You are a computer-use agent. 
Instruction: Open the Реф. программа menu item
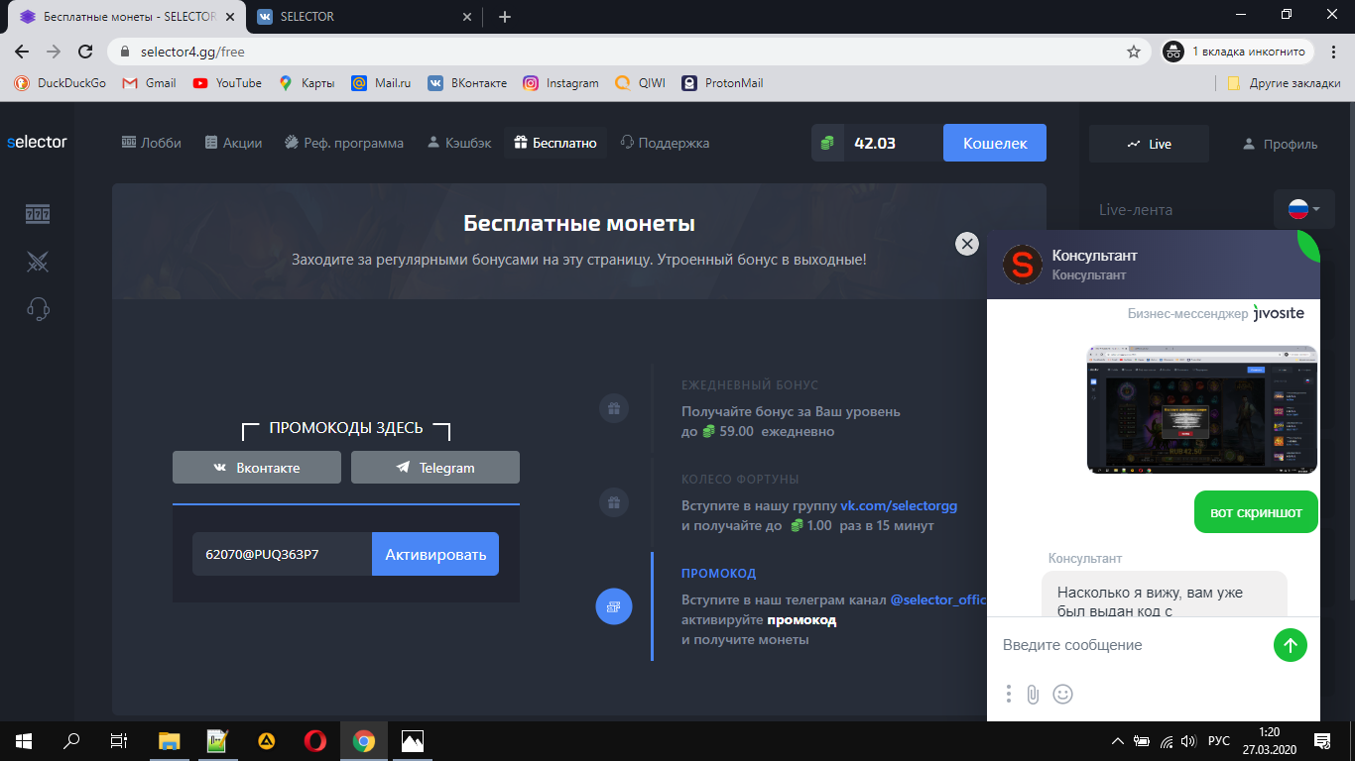343,143
